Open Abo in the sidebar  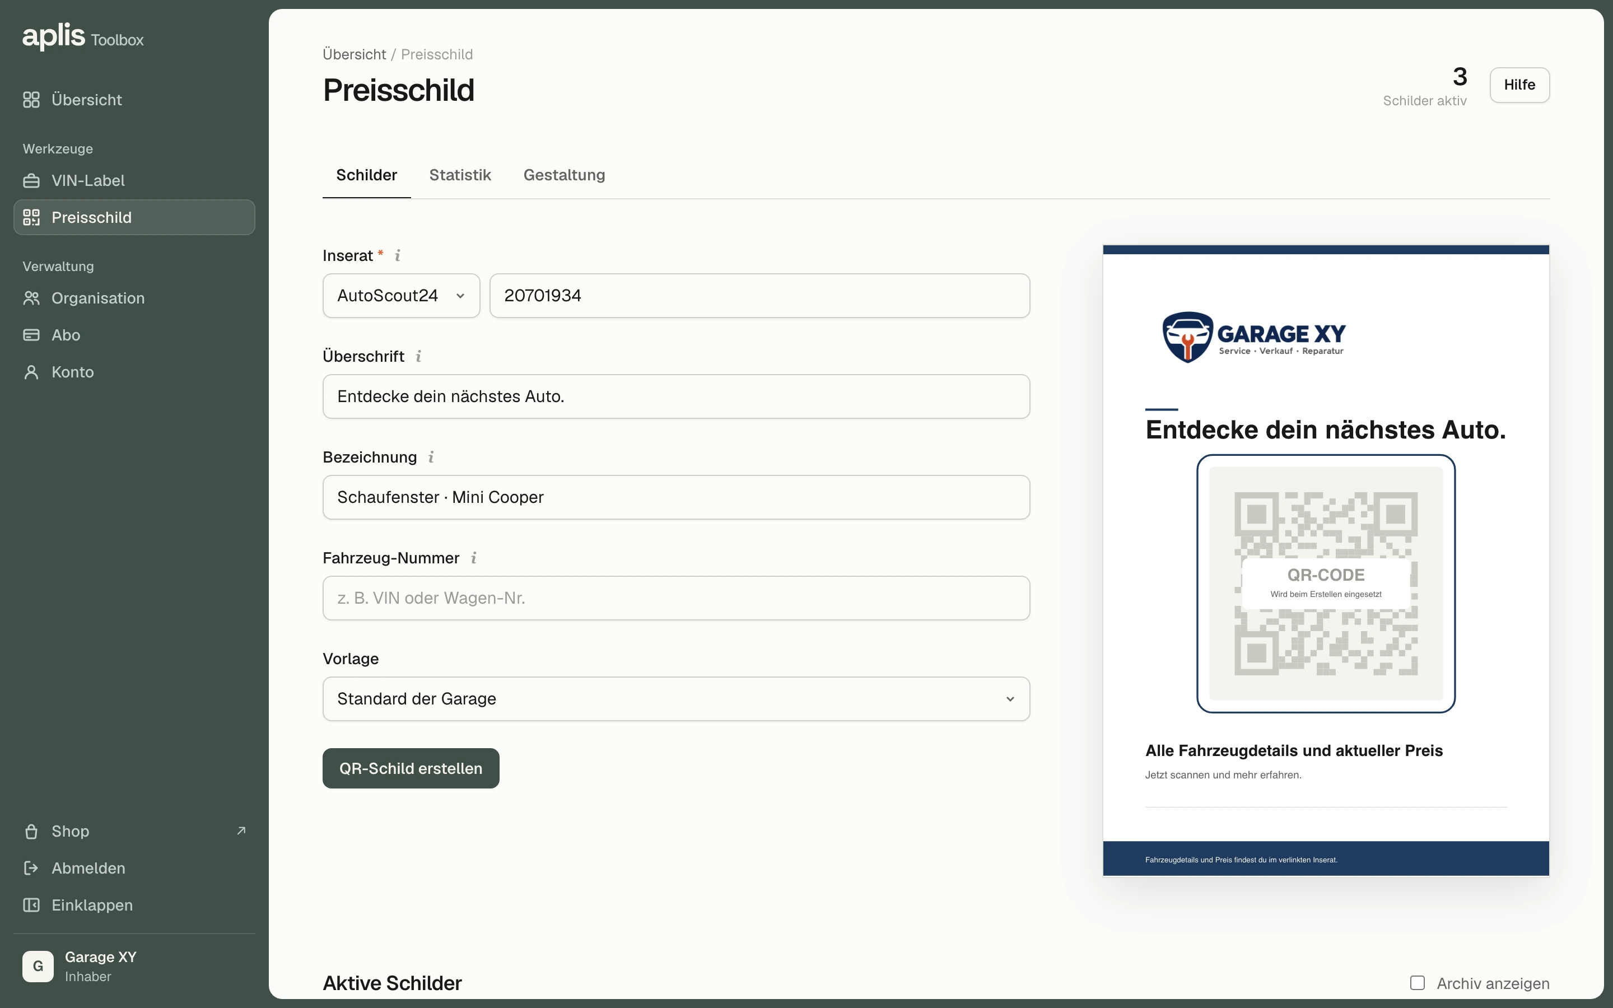(x=134, y=335)
